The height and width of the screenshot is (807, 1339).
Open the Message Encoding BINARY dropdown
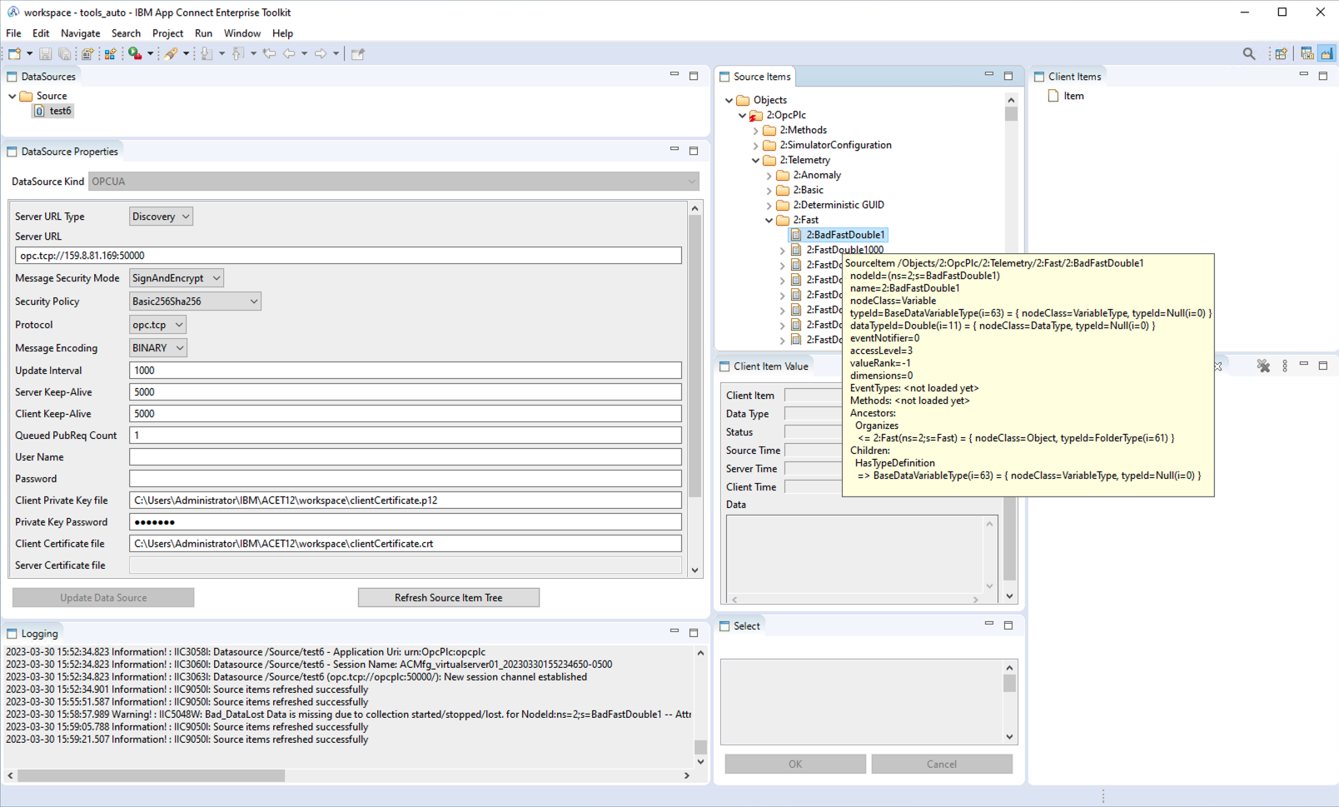click(158, 348)
